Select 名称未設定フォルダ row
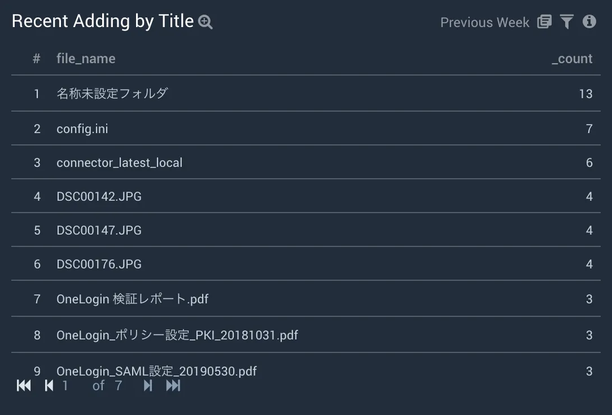612x415 pixels. point(306,94)
